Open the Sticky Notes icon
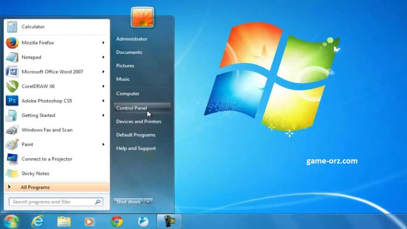 [x=12, y=174]
